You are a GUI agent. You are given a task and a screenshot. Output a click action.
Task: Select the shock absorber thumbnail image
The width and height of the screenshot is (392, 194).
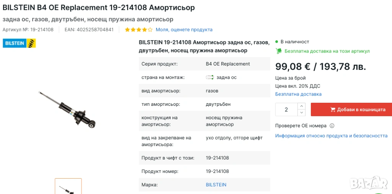point(68,187)
